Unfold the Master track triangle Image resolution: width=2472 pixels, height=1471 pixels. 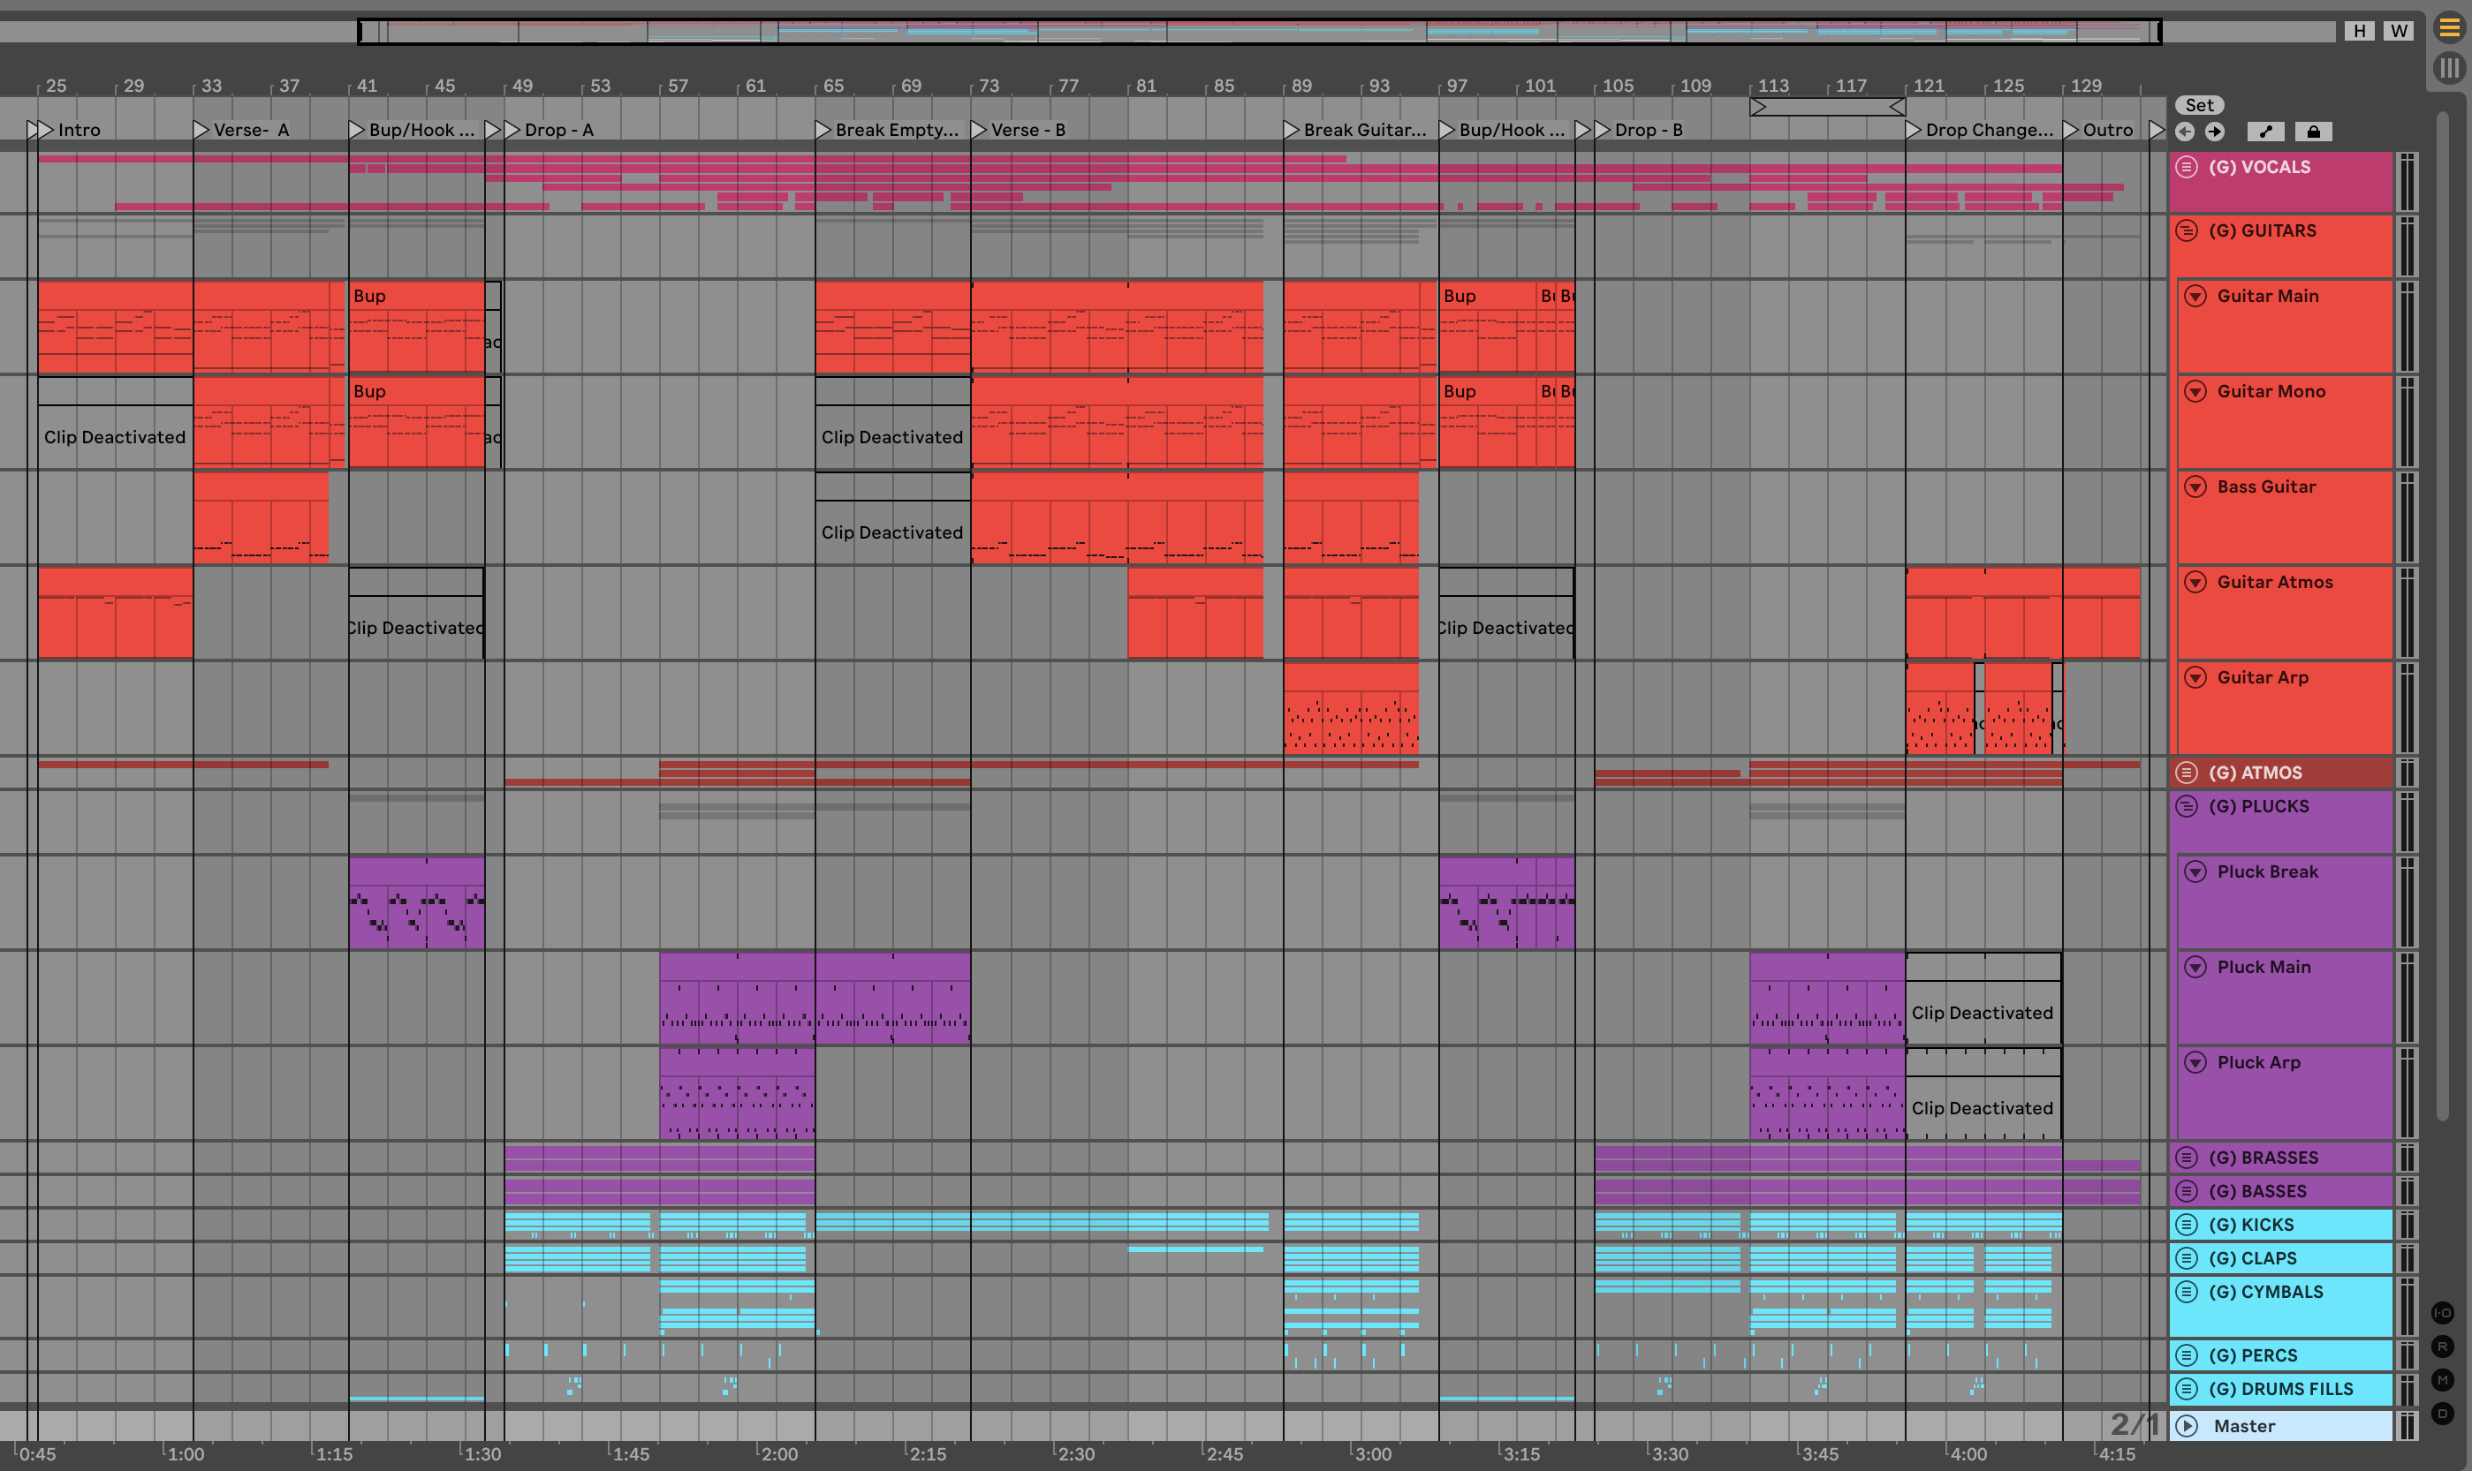tap(2187, 1425)
